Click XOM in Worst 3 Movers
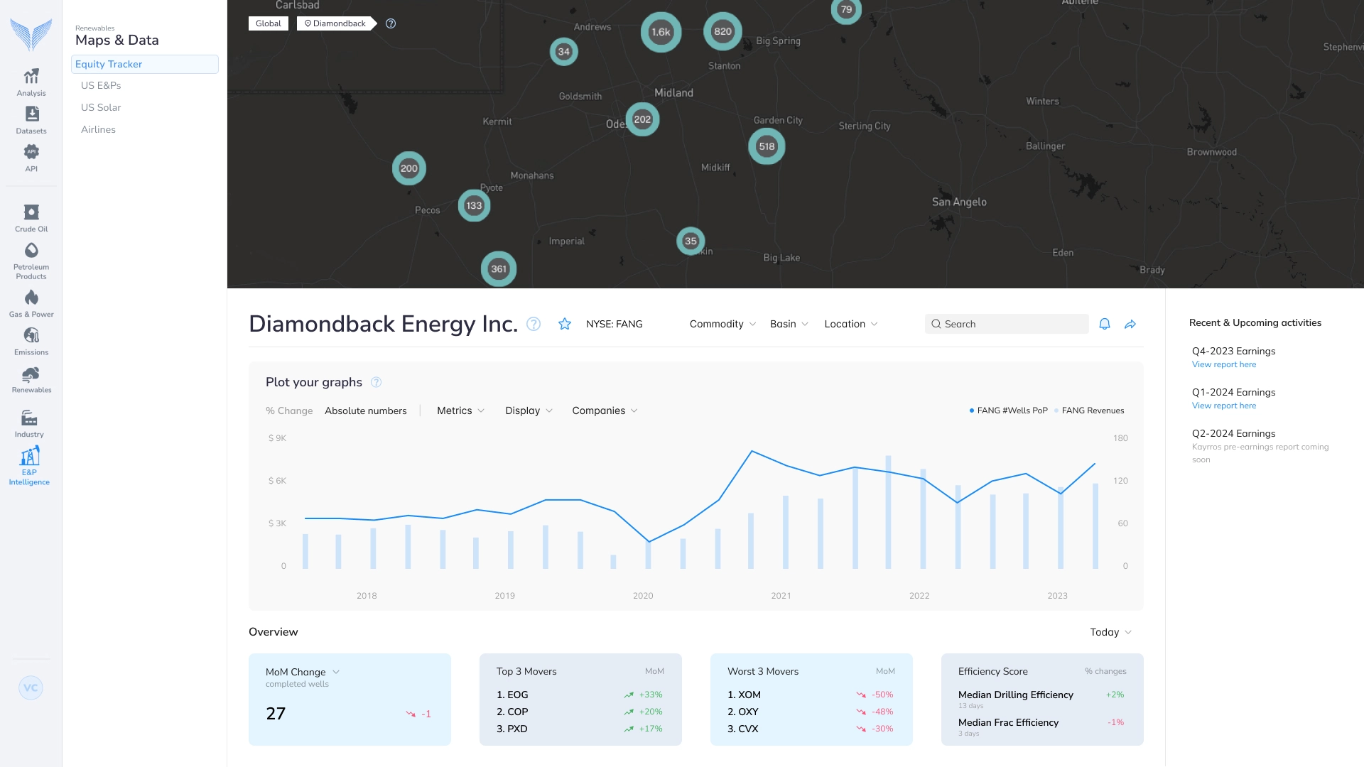The image size is (1364, 767). [x=744, y=695]
